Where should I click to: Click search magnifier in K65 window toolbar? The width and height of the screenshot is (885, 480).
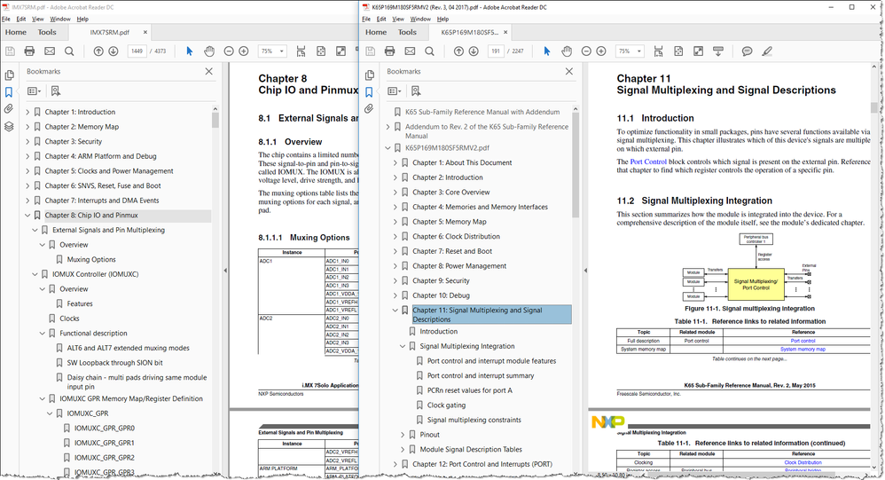click(x=429, y=51)
